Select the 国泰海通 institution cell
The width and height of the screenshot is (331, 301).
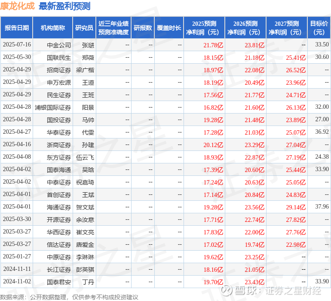[53, 169]
